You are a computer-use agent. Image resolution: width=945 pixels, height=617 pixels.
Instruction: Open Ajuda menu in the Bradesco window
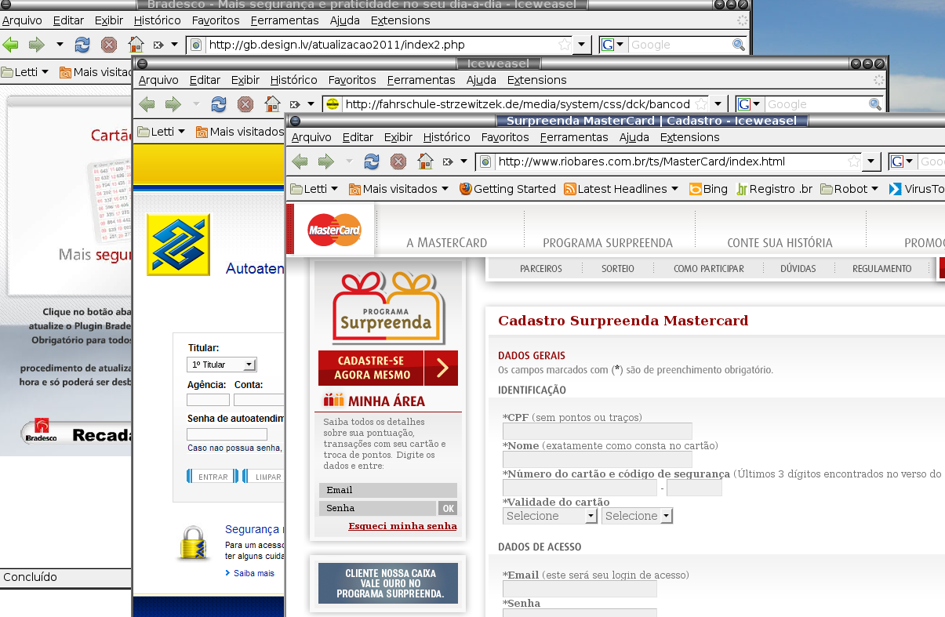(345, 20)
